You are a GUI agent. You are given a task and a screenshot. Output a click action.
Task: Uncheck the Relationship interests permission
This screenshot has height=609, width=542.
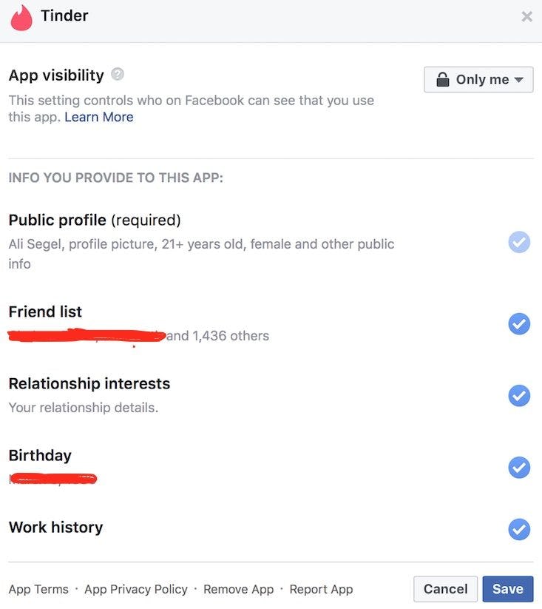point(519,395)
